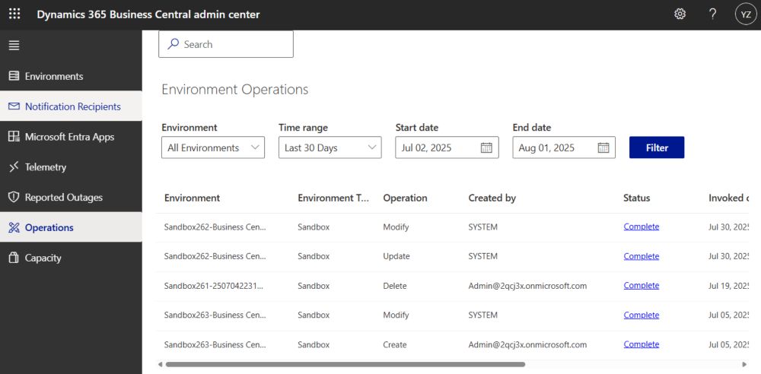The image size is (761, 374).
Task: Click the Search input box
Action: (x=226, y=44)
